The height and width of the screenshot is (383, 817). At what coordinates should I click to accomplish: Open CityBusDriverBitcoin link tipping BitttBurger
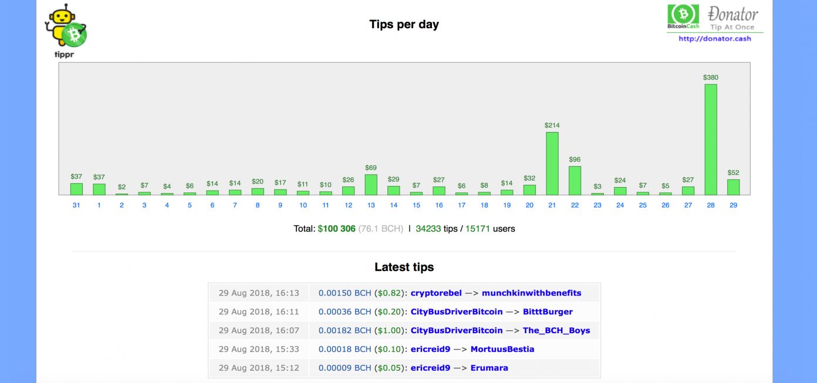[x=457, y=311]
